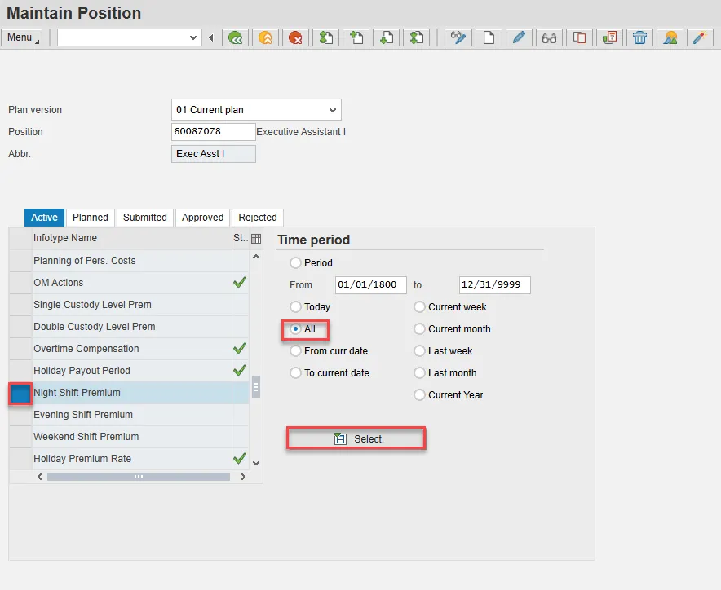This screenshot has width=721, height=590.
Task: Click the Change pencil icon
Action: pyautogui.click(x=519, y=37)
